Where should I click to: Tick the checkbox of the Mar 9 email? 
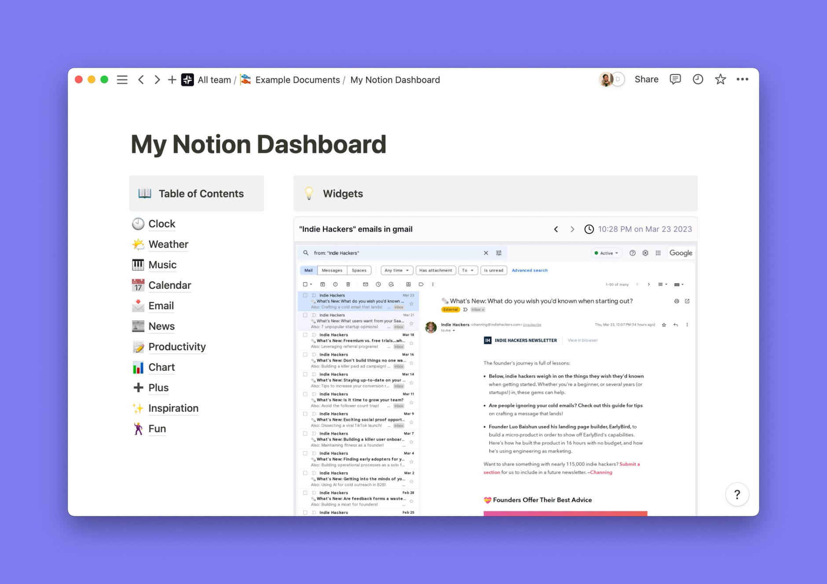[x=305, y=414]
